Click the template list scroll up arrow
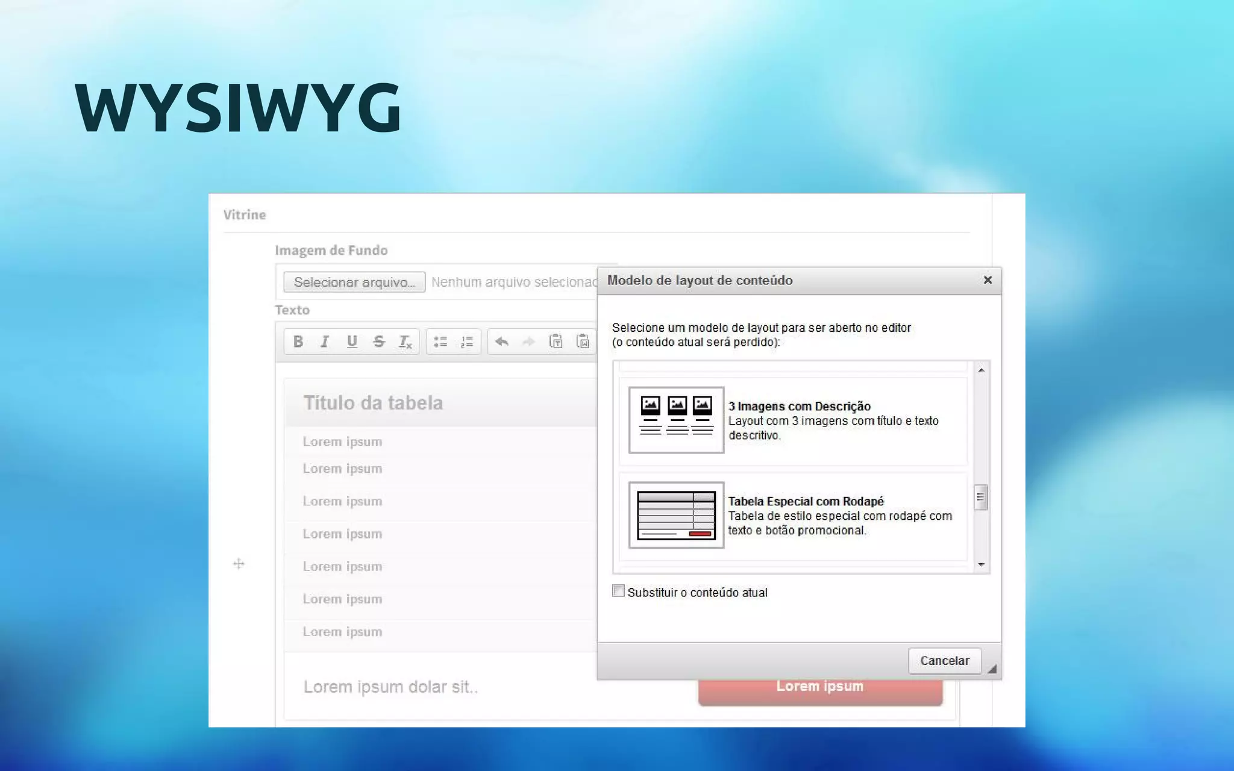The width and height of the screenshot is (1234, 771). [x=982, y=370]
